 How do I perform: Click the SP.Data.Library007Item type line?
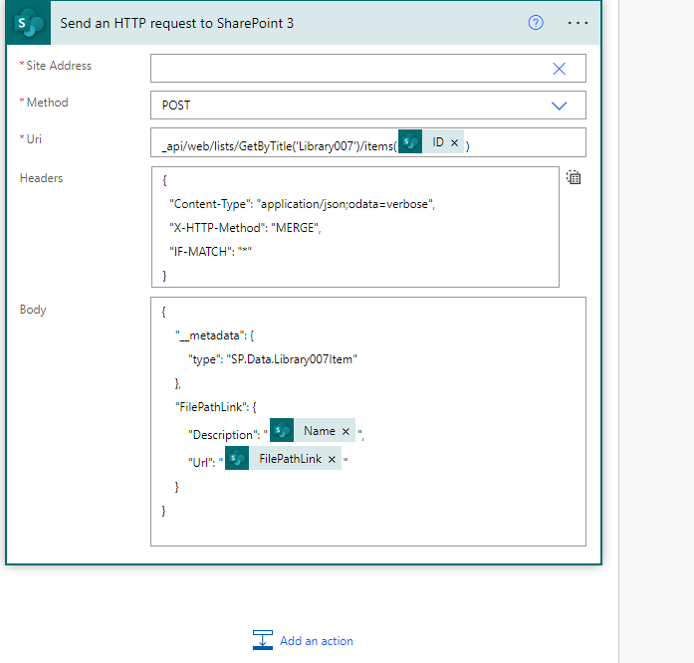point(273,359)
